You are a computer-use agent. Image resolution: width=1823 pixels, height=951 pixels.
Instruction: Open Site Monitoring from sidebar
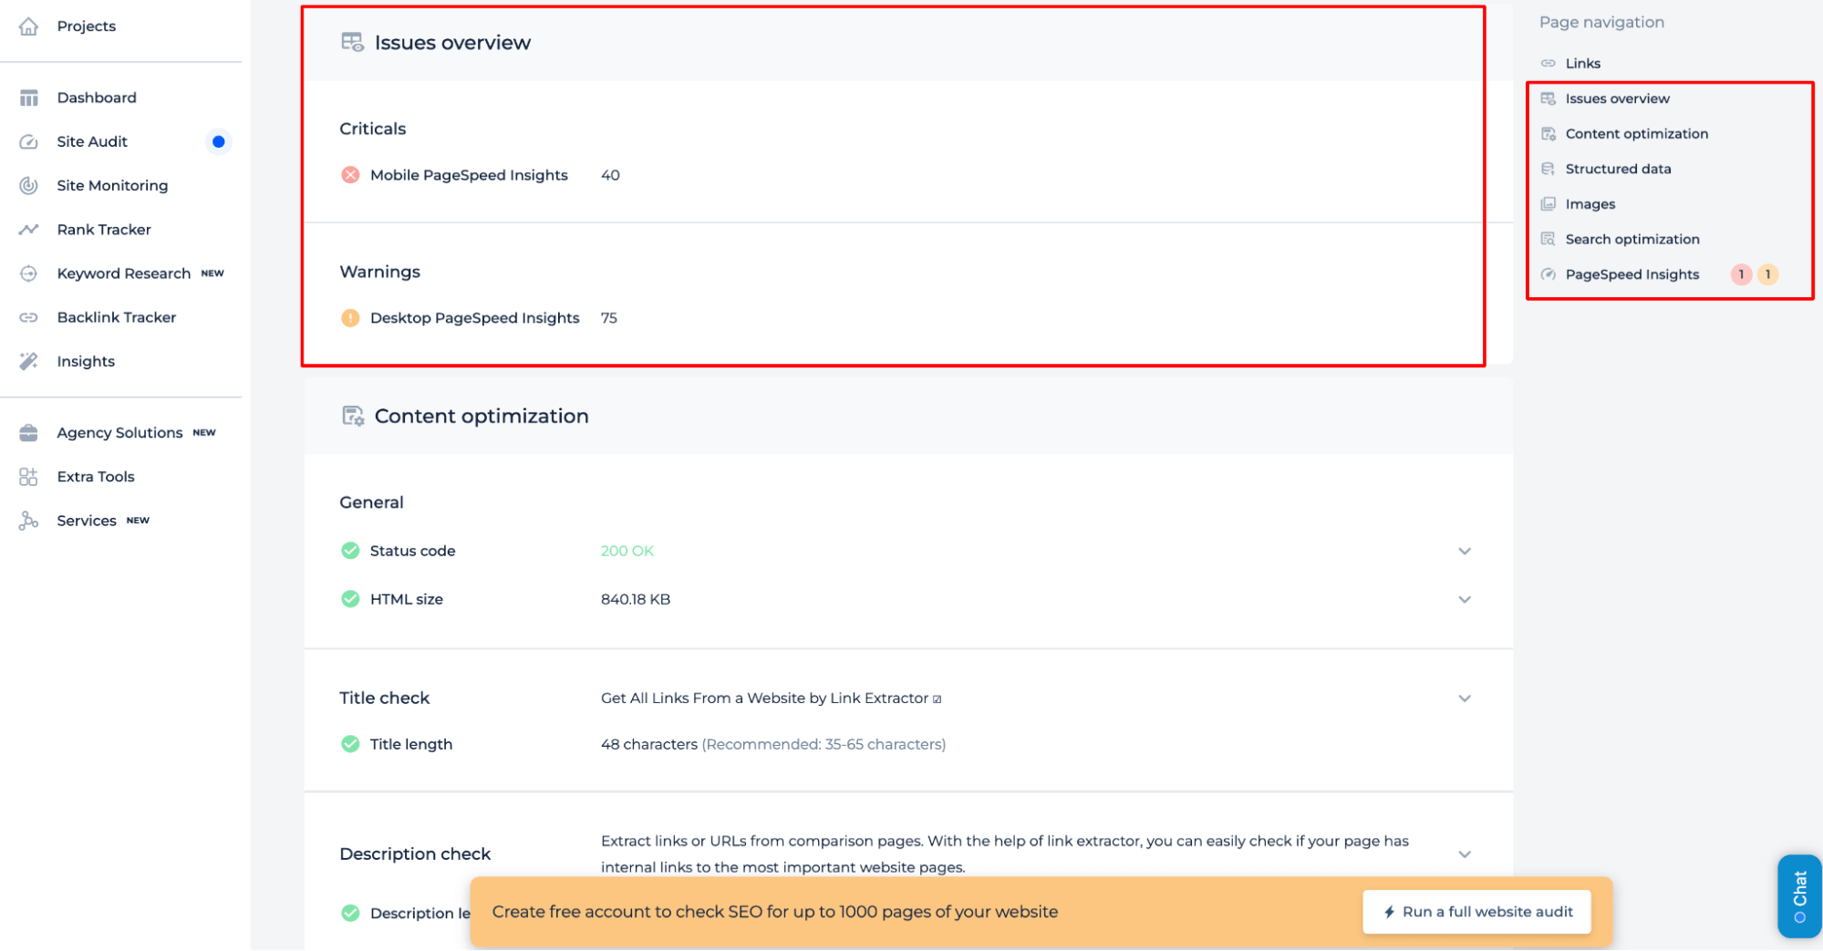click(x=112, y=185)
